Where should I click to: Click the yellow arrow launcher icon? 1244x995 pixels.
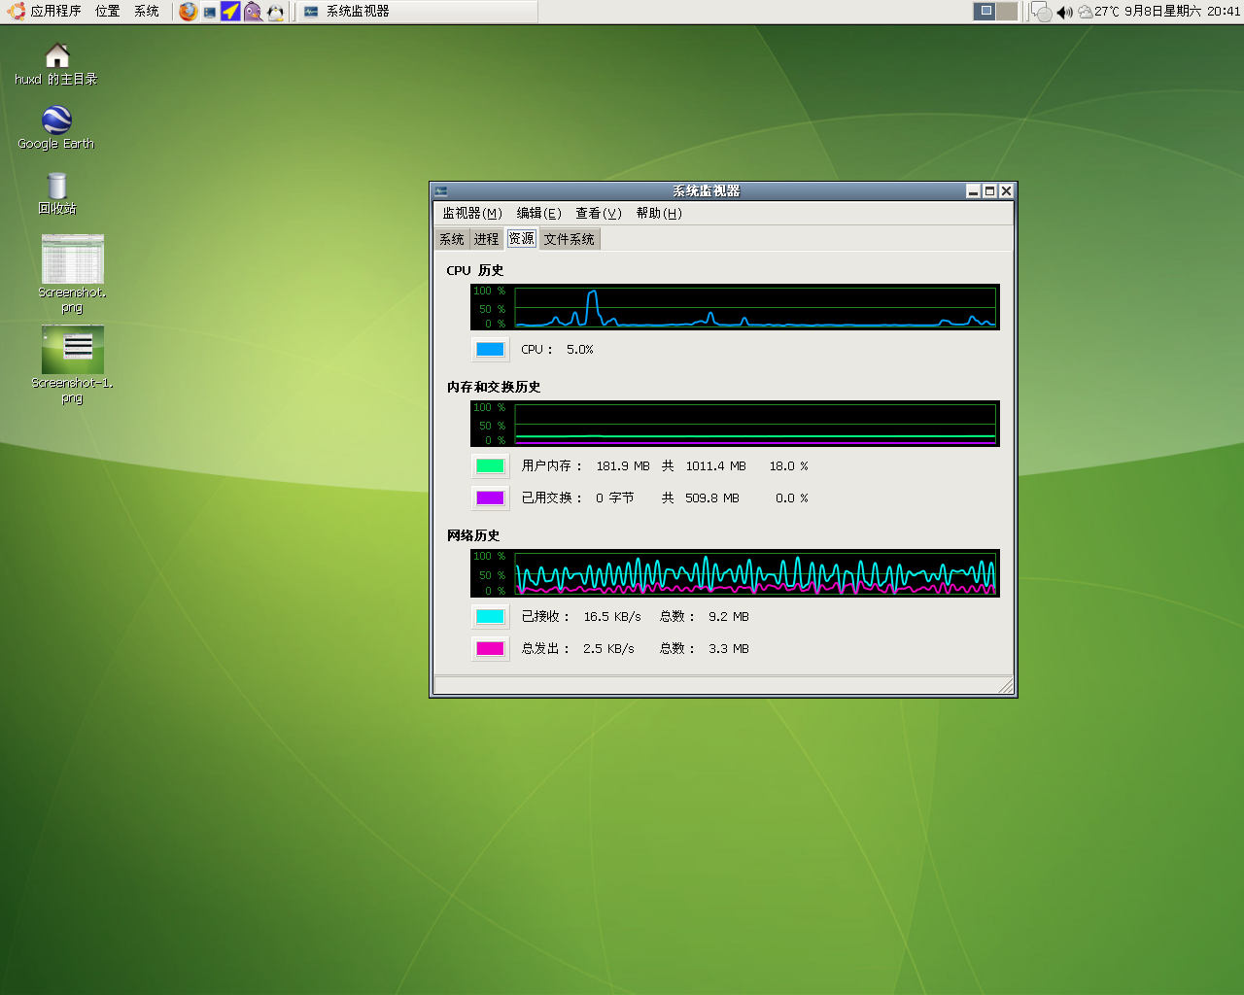[230, 12]
